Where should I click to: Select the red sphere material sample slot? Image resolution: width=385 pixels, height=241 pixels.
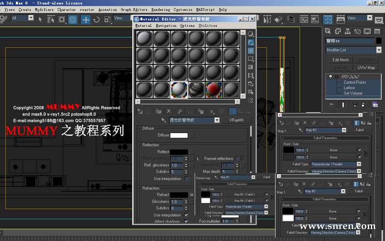point(213,90)
